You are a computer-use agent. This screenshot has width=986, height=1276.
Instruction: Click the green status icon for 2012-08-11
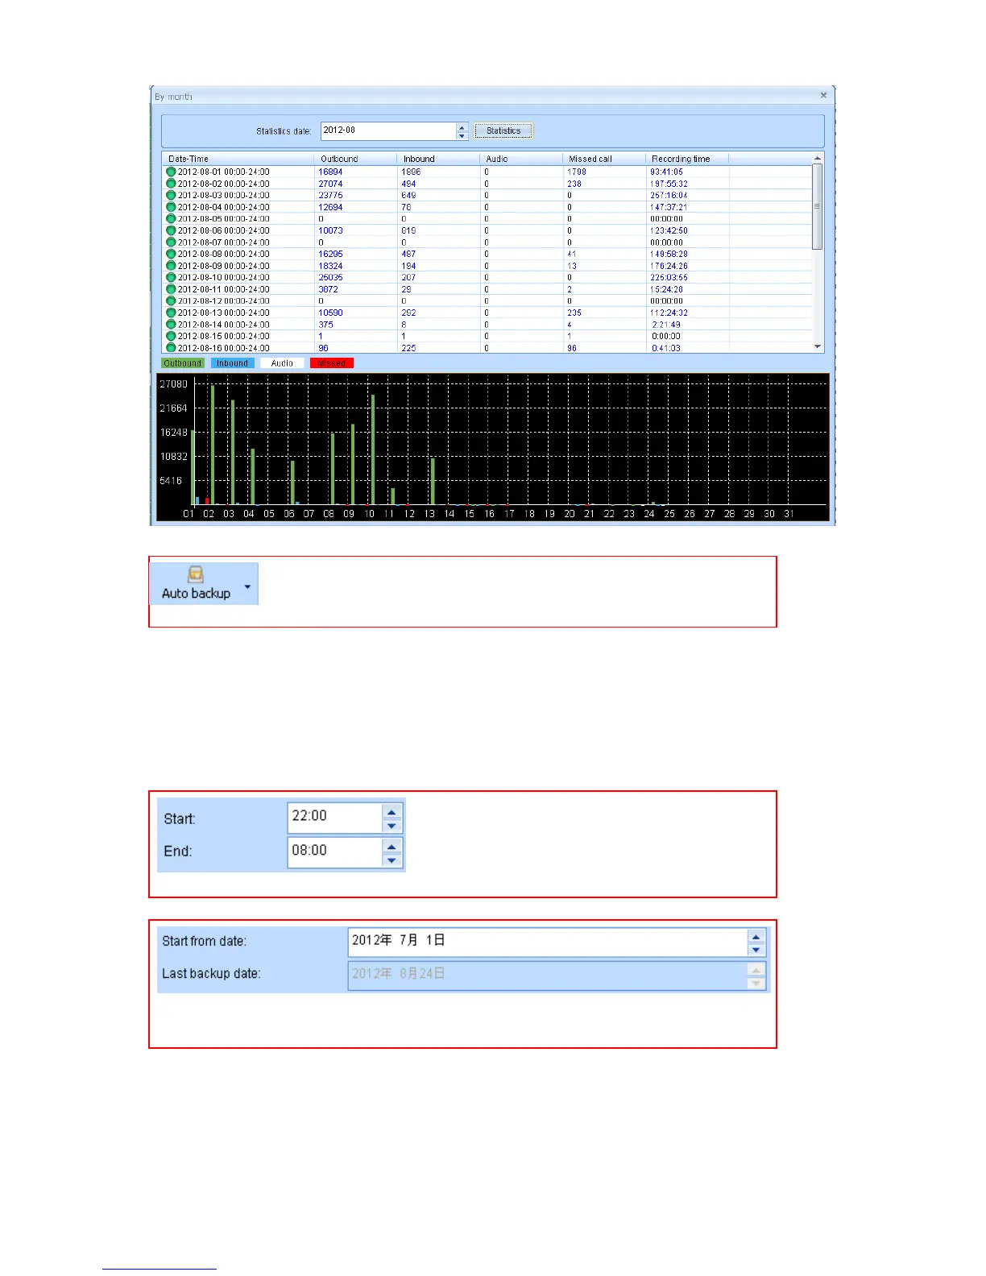pyautogui.click(x=171, y=289)
